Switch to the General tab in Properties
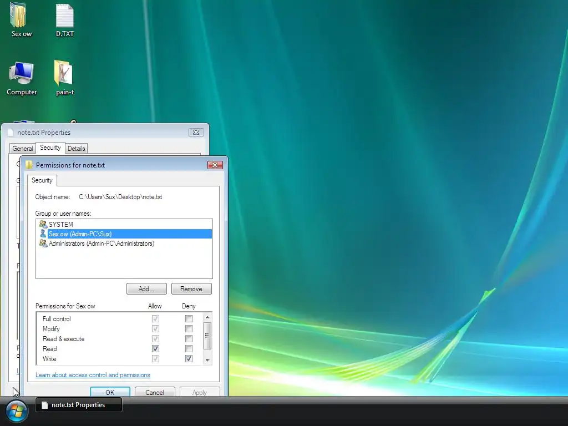Image resolution: width=568 pixels, height=426 pixels. point(22,149)
